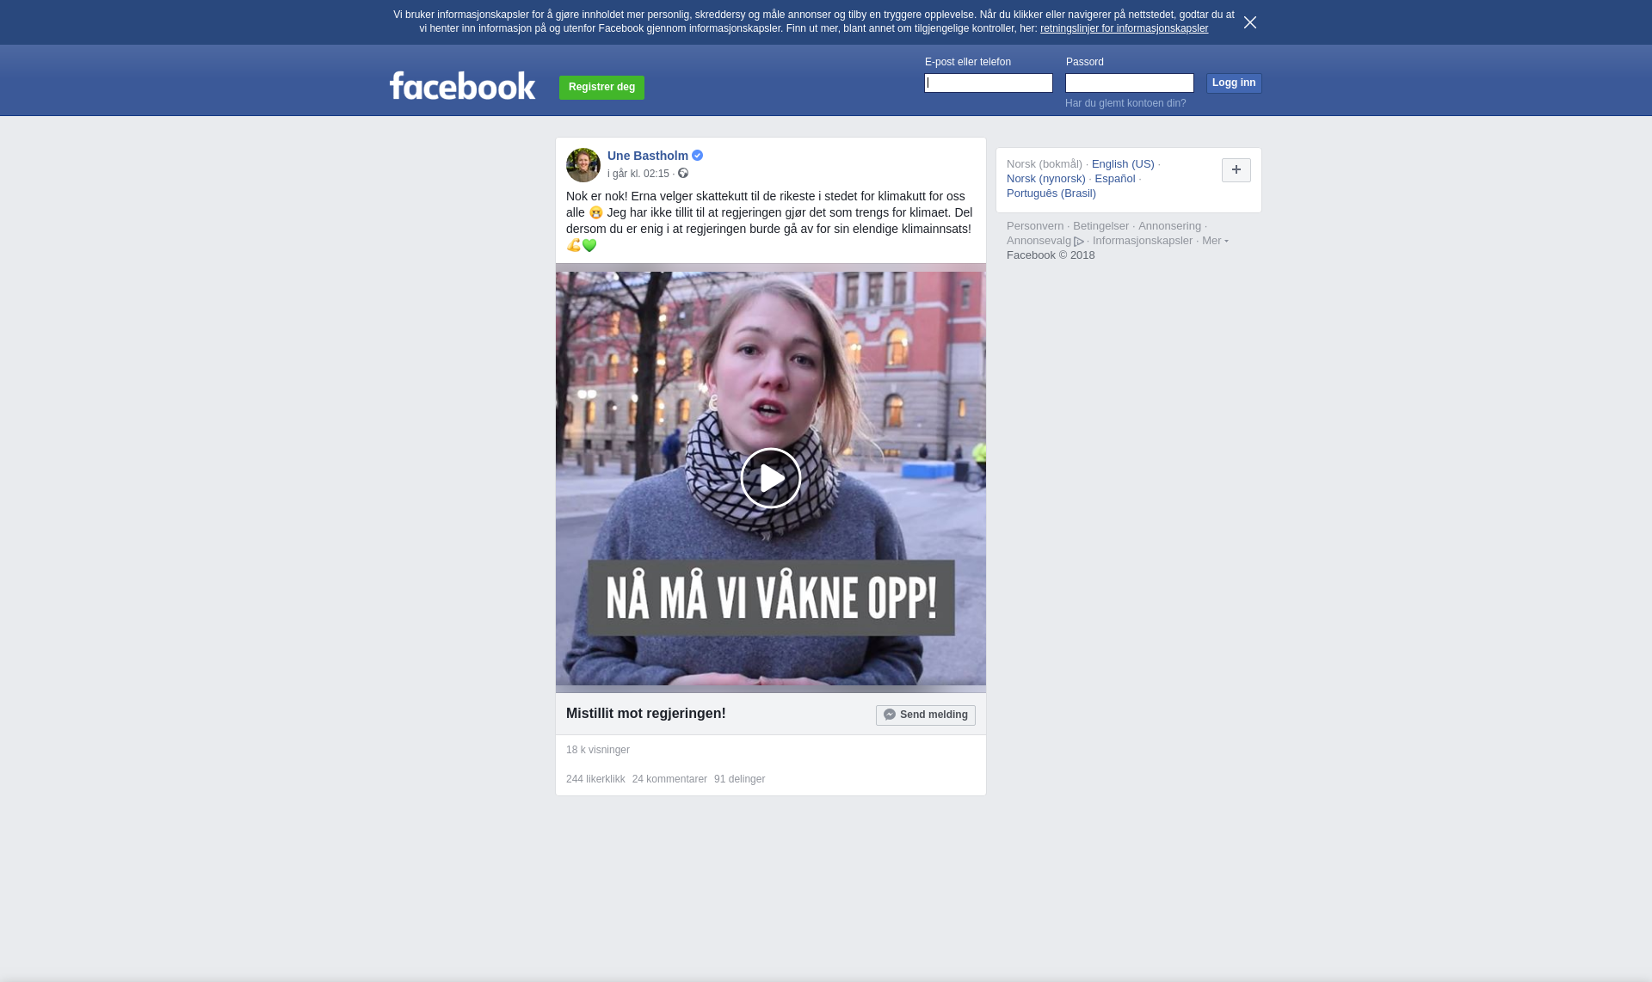Viewport: 1652px width, 982px height.
Task: Click the Send melding messenger button
Action: click(925, 715)
